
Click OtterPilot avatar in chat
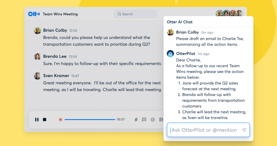click(x=170, y=54)
